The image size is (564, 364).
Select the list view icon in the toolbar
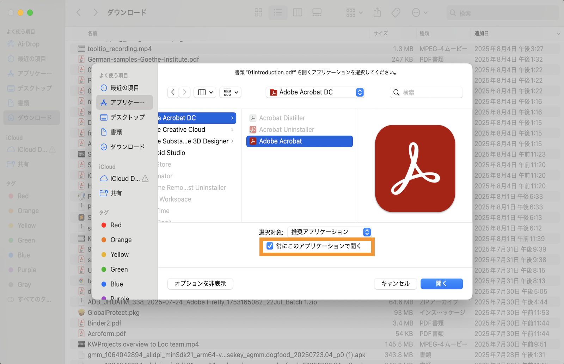point(278,12)
